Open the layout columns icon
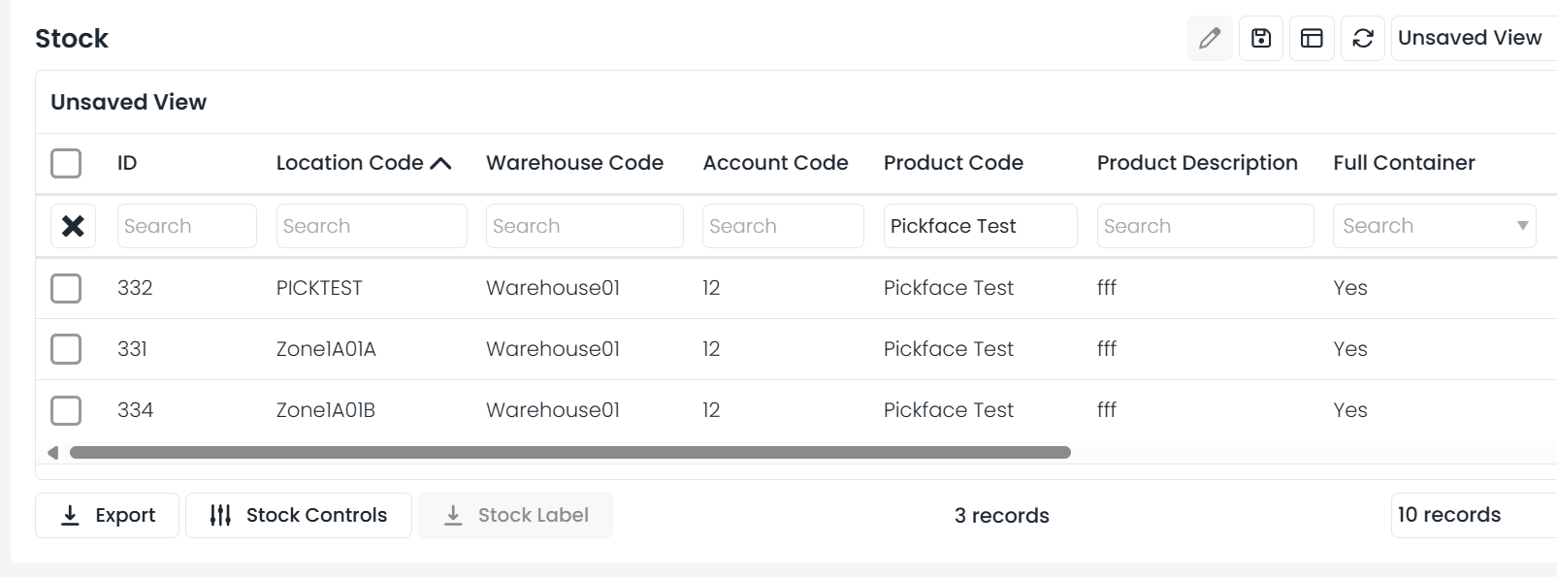 pyautogui.click(x=1312, y=39)
